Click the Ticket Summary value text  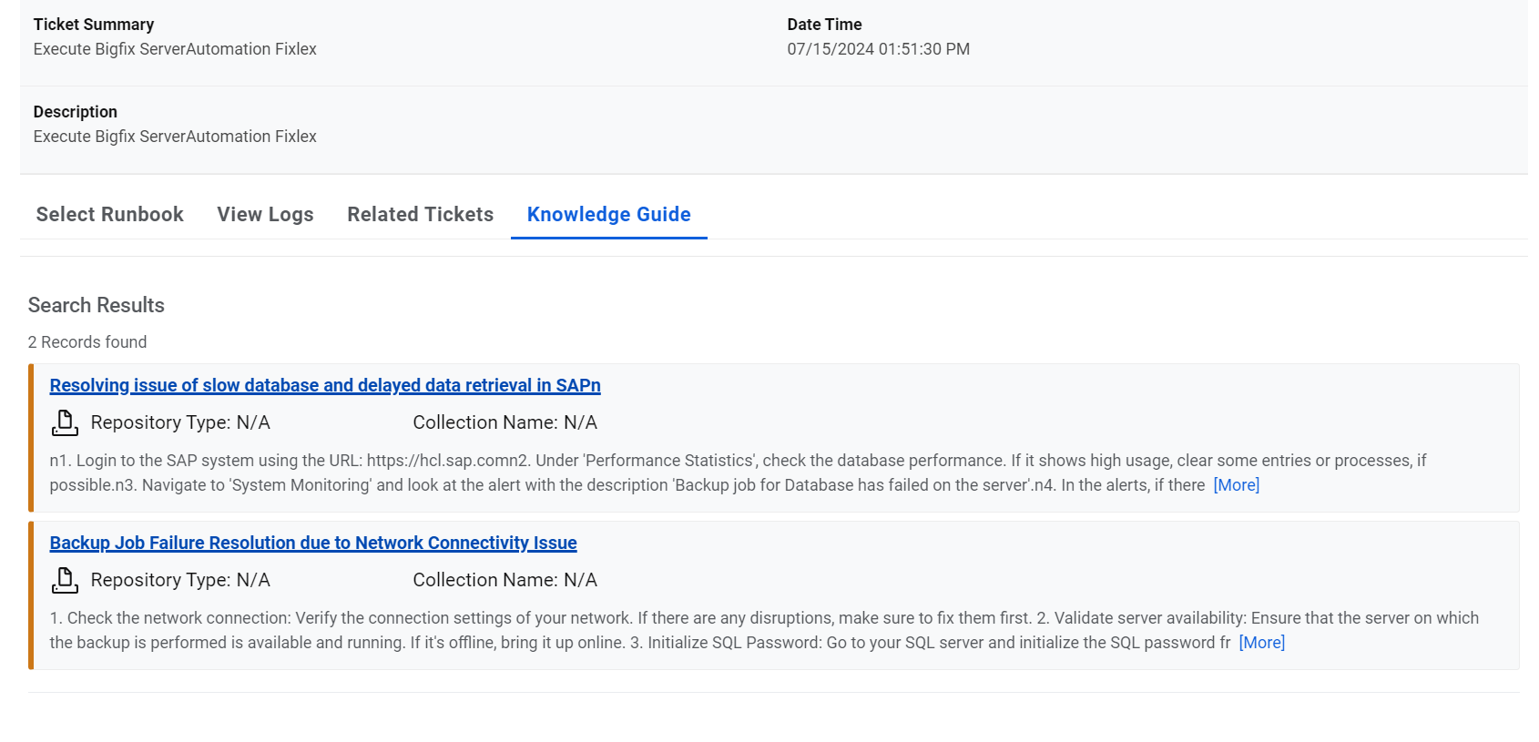175,49
